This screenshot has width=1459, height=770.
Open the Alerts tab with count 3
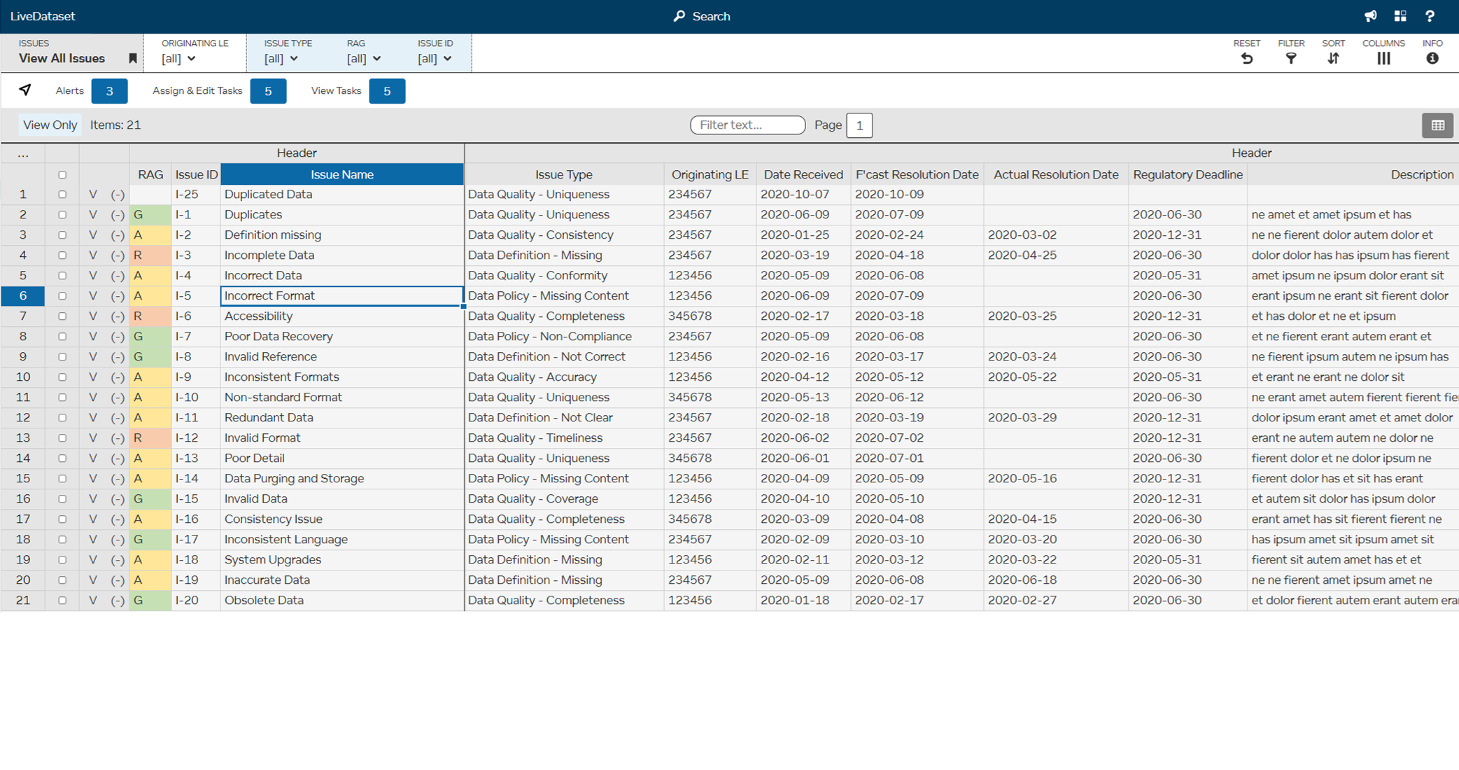109,91
